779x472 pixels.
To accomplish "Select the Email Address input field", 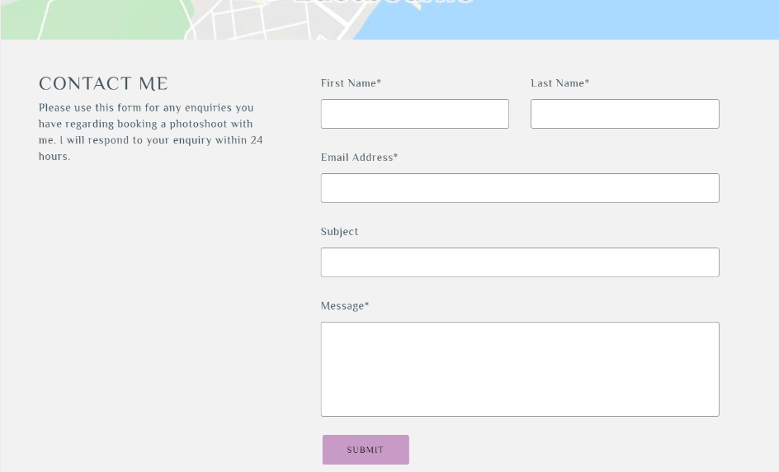I will coord(520,188).
